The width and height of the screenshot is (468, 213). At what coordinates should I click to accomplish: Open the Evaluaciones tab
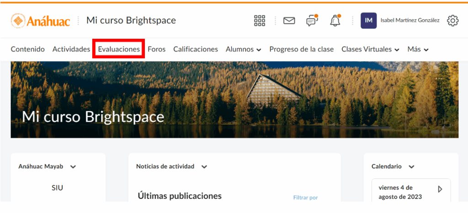click(x=119, y=49)
